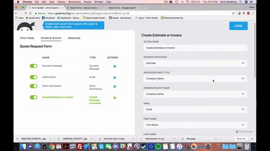Screen dimensions: 270x151
Task: Disable the Admin Email action toggle
Action: [x=33, y=77]
